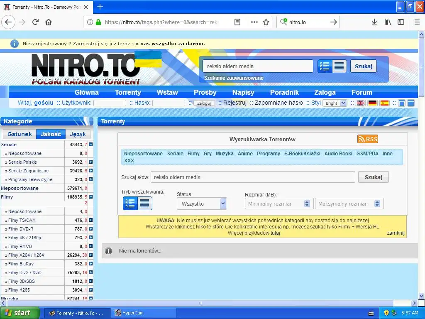
Task: Open the Windows start button
Action: pyautogui.click(x=20, y=313)
